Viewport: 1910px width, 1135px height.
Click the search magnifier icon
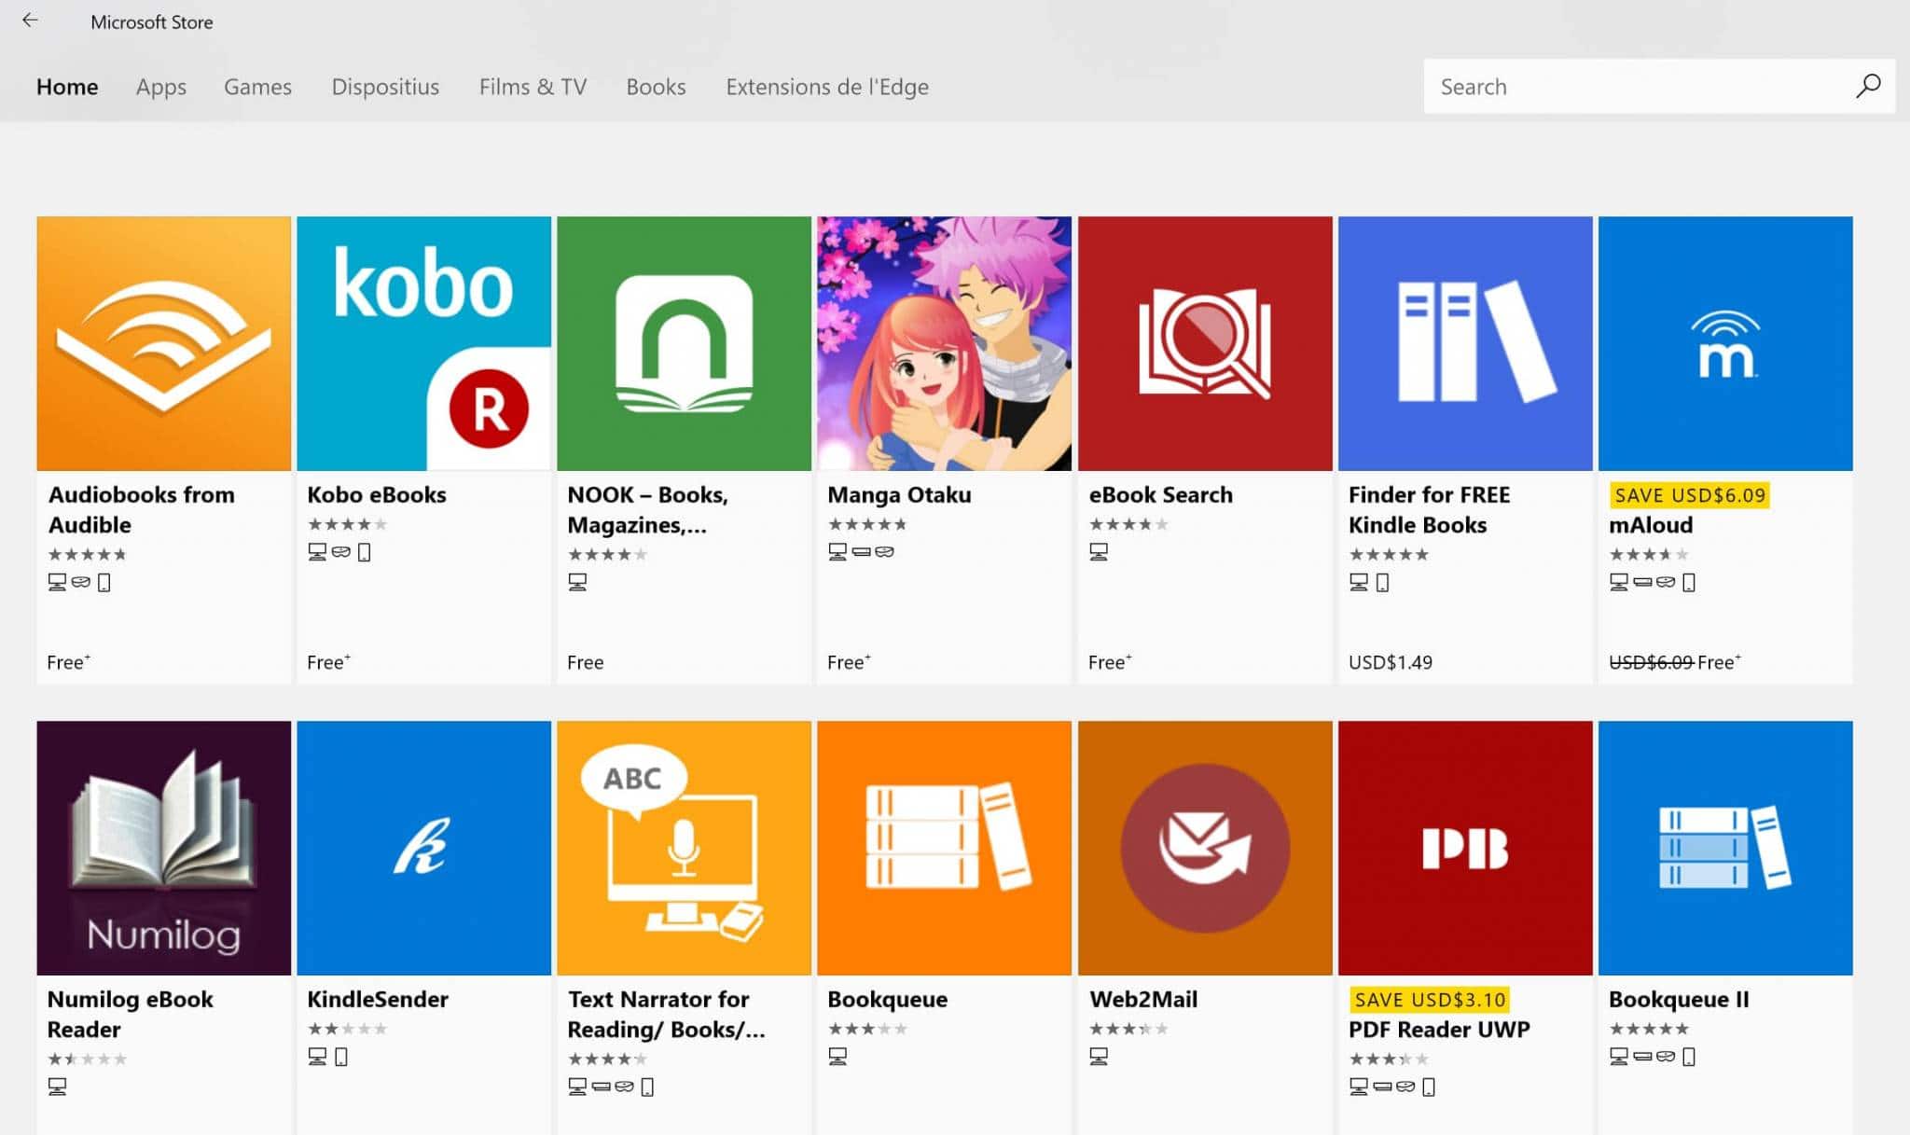(x=1868, y=86)
